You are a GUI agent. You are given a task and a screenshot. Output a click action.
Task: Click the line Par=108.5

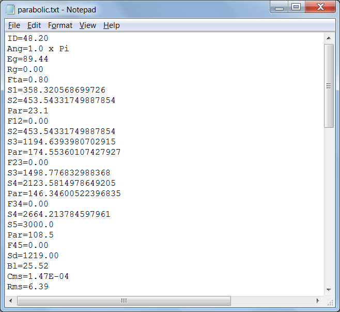coord(30,235)
